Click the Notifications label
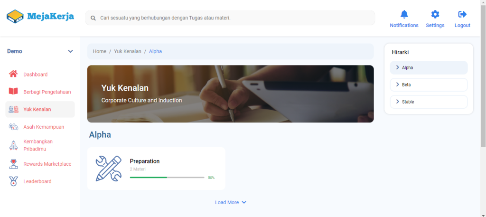Viewport: 486px width, 217px height. (404, 26)
